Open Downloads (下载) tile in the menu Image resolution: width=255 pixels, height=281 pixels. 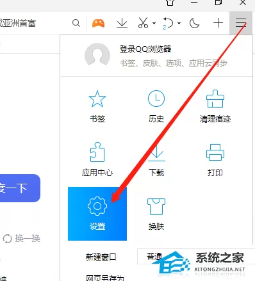[x=156, y=159]
